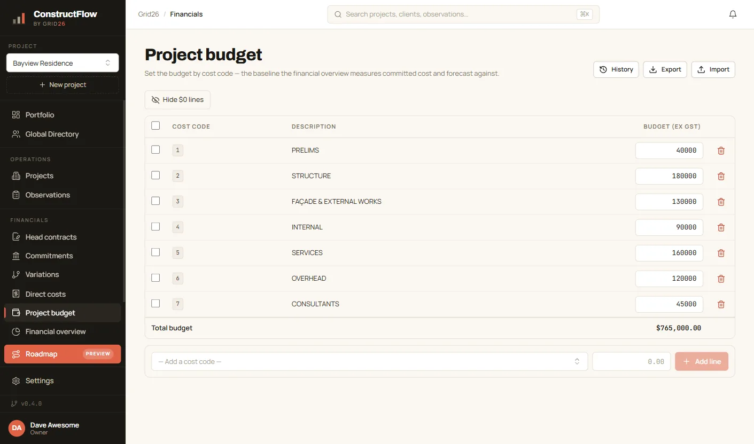Toggle Hide $0 lines

point(177,100)
